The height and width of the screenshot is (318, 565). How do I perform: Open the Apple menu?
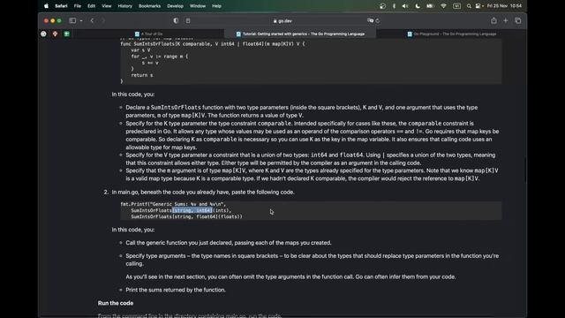click(46, 6)
